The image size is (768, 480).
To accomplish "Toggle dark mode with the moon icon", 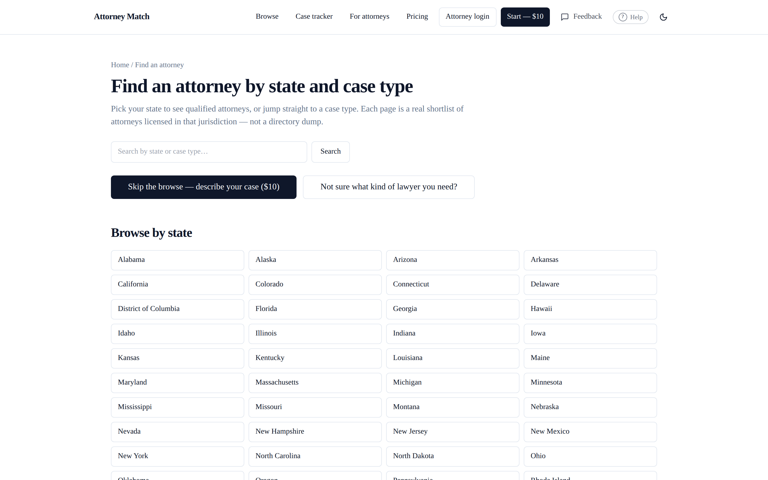I will [x=663, y=17].
